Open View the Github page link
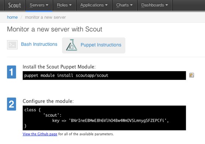The image size is (205, 144). point(40,134)
